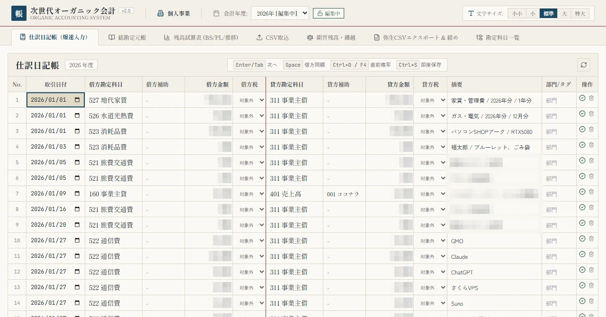Click the trash icon on the ChatGPT row
The image size is (606, 317).
coord(591,270)
